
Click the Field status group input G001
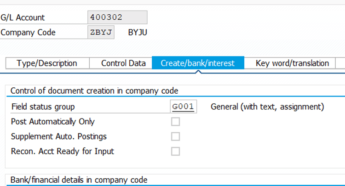point(184,107)
